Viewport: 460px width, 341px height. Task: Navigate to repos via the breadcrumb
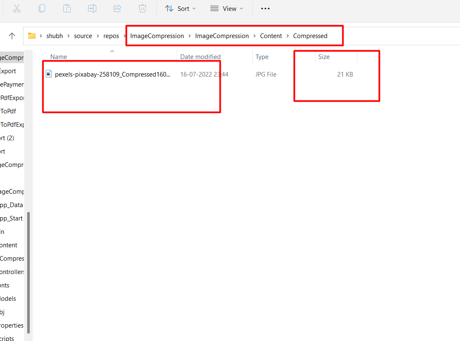click(111, 36)
